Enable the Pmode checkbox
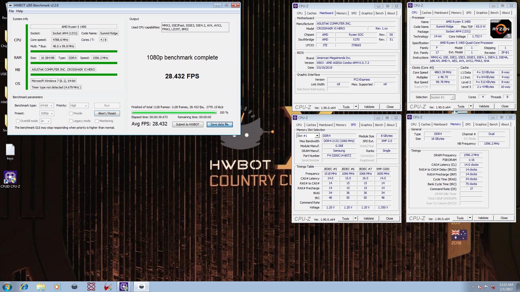The image size is (520, 292). [71, 114]
